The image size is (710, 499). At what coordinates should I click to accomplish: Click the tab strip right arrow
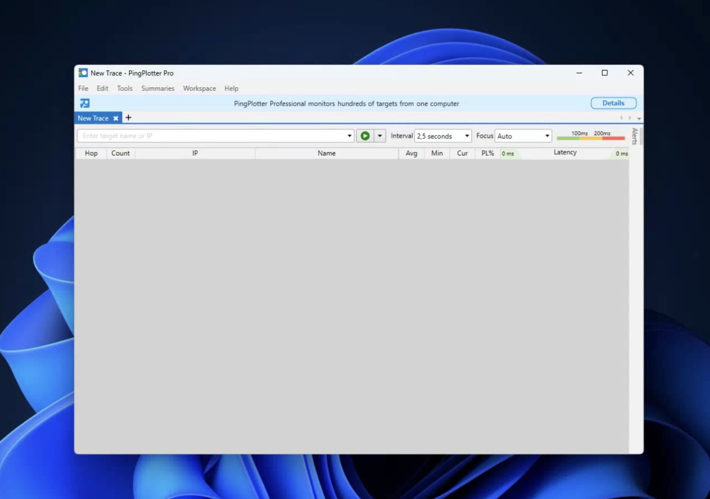point(630,118)
